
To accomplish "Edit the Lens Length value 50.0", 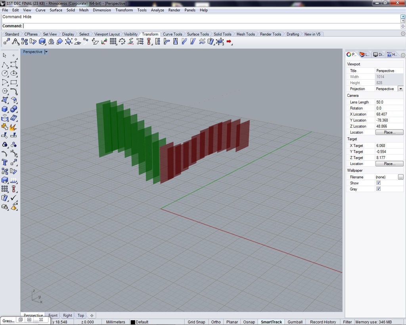I will [389, 102].
